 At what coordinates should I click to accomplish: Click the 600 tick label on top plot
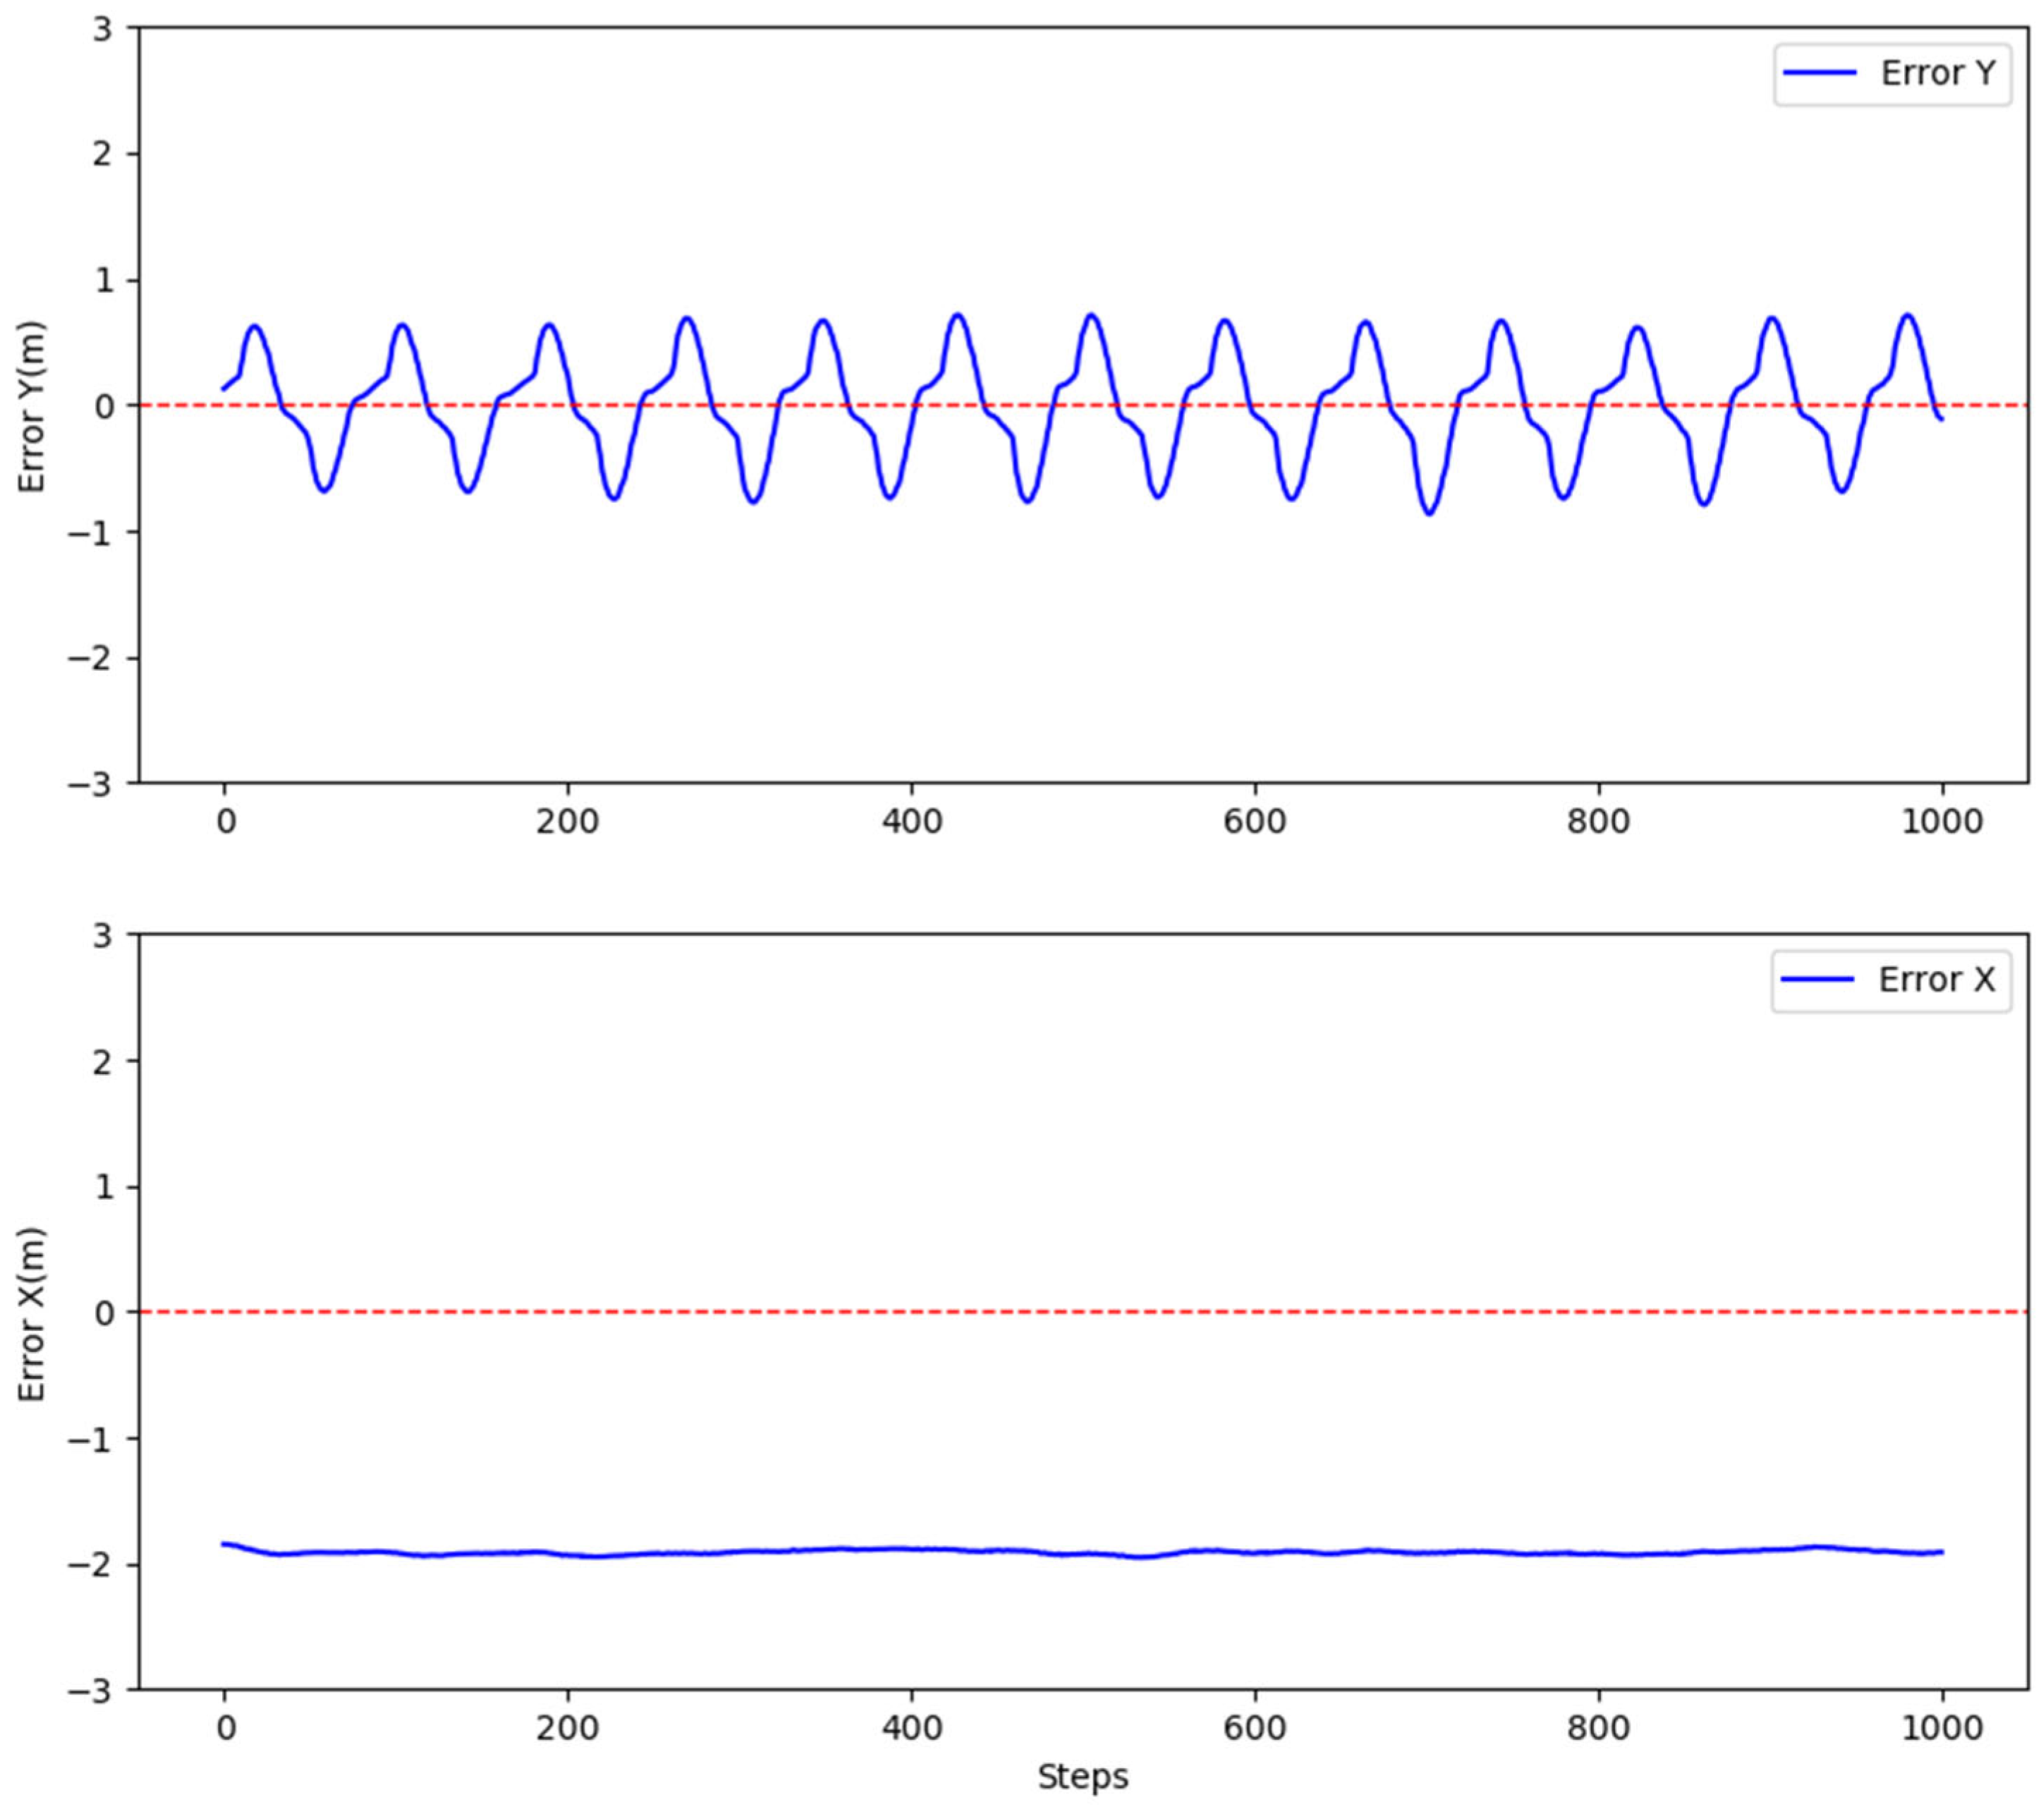[x=1254, y=822]
